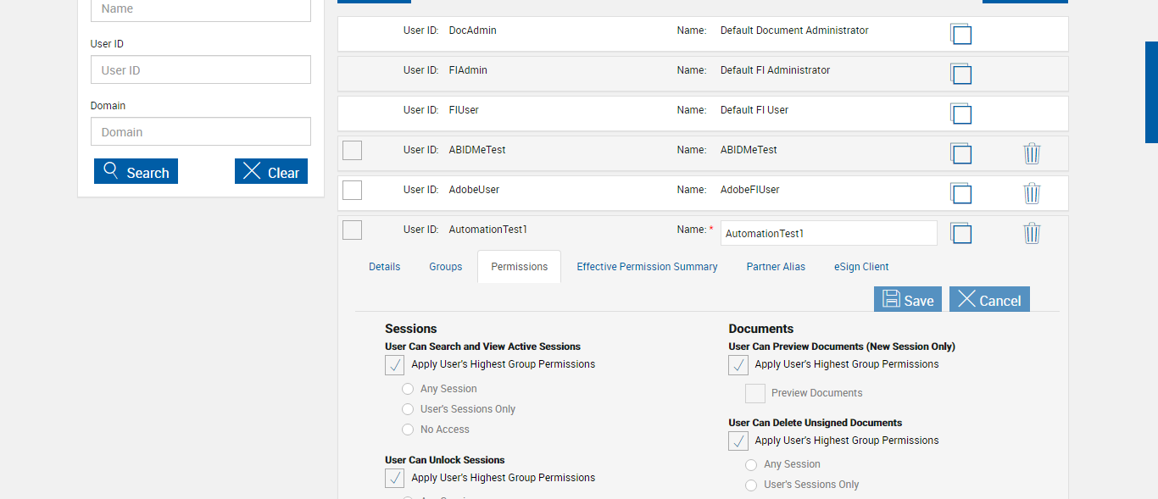This screenshot has width=1158, height=499.
Task: Click trash icon for AutomationTest1 user
Action: click(x=1032, y=233)
